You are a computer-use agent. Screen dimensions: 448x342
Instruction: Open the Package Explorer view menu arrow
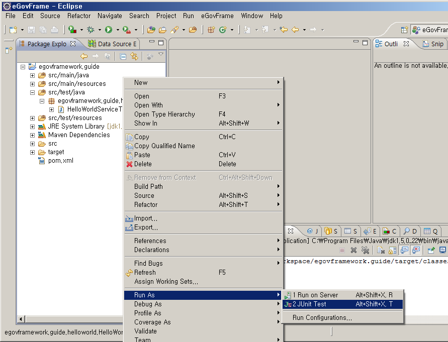click(x=161, y=54)
